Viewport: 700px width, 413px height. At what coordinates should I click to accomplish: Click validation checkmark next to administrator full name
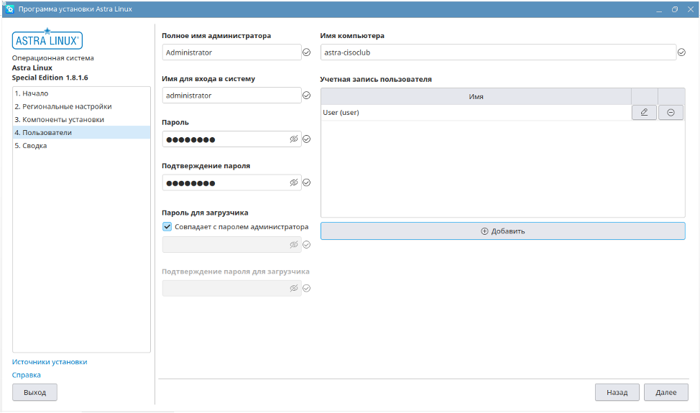tap(306, 52)
